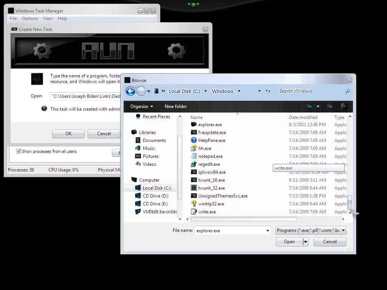Open View menu in Task Manager
Screen dimensions: 387x290
(x=48, y=19)
